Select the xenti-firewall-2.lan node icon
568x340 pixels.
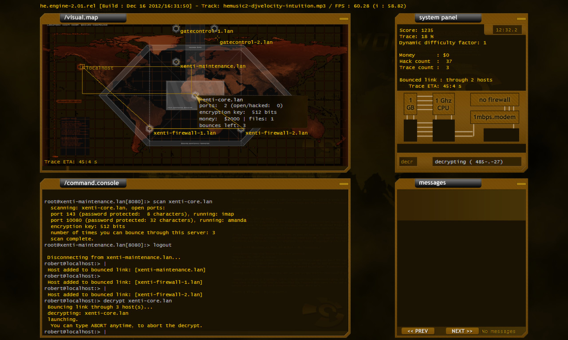point(240,130)
